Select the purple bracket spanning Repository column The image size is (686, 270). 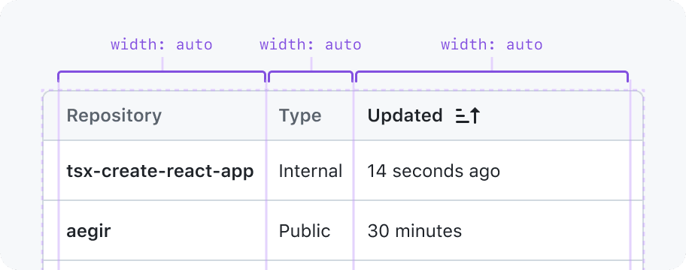[x=162, y=76]
